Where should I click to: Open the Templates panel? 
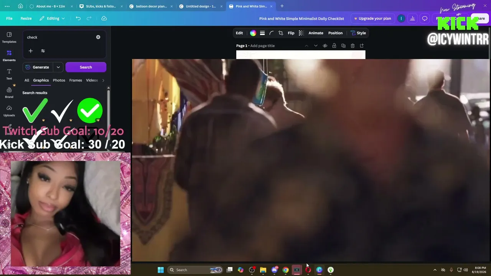[x=9, y=37]
